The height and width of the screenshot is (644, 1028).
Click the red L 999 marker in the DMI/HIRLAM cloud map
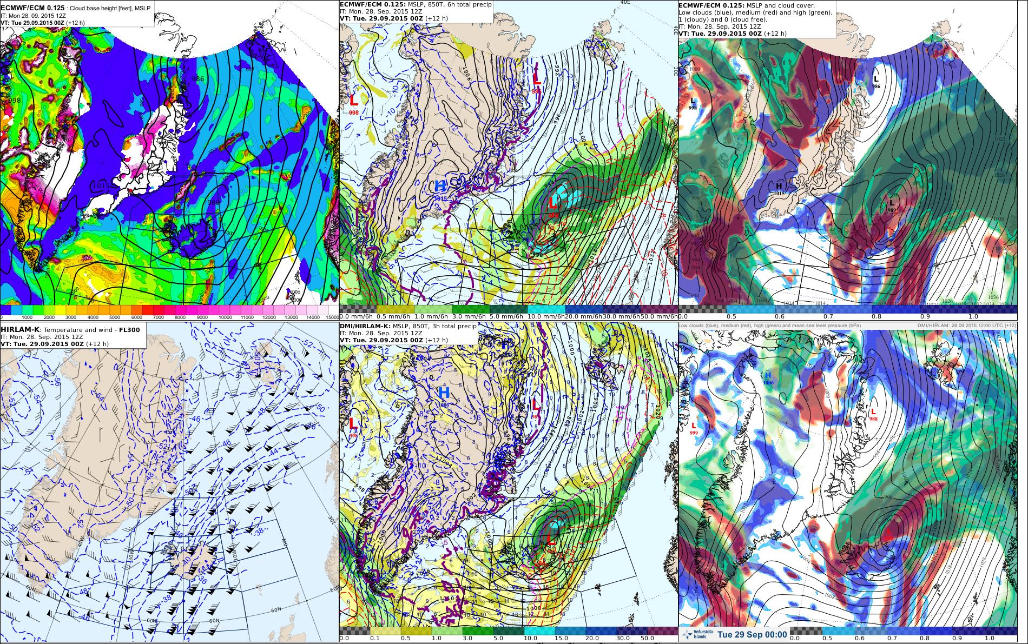coord(694,429)
